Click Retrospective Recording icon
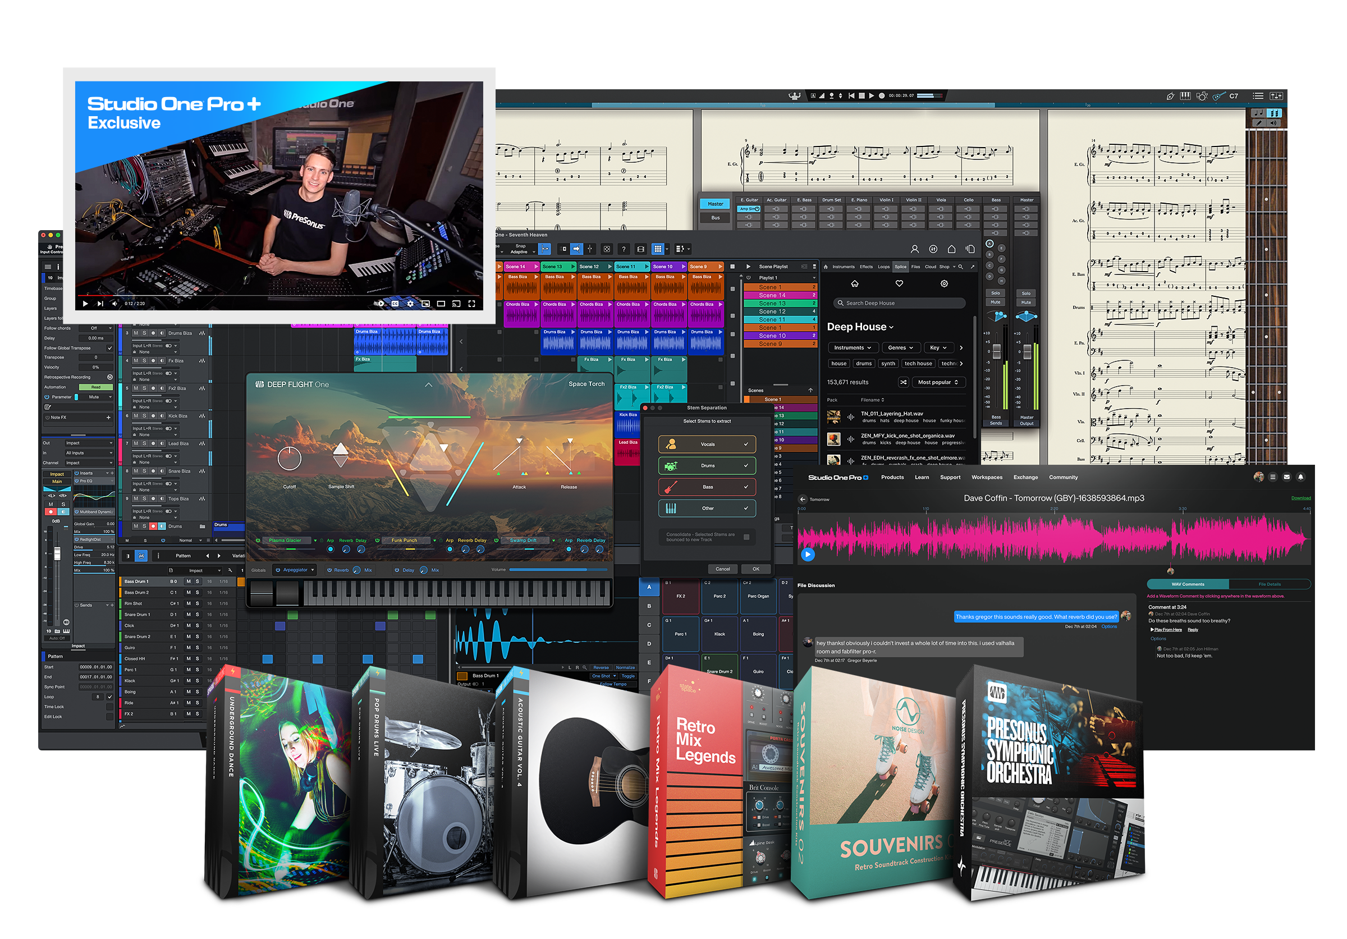 click(109, 377)
